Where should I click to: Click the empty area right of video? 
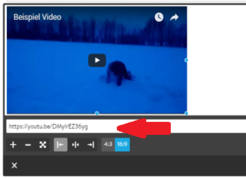point(216,60)
